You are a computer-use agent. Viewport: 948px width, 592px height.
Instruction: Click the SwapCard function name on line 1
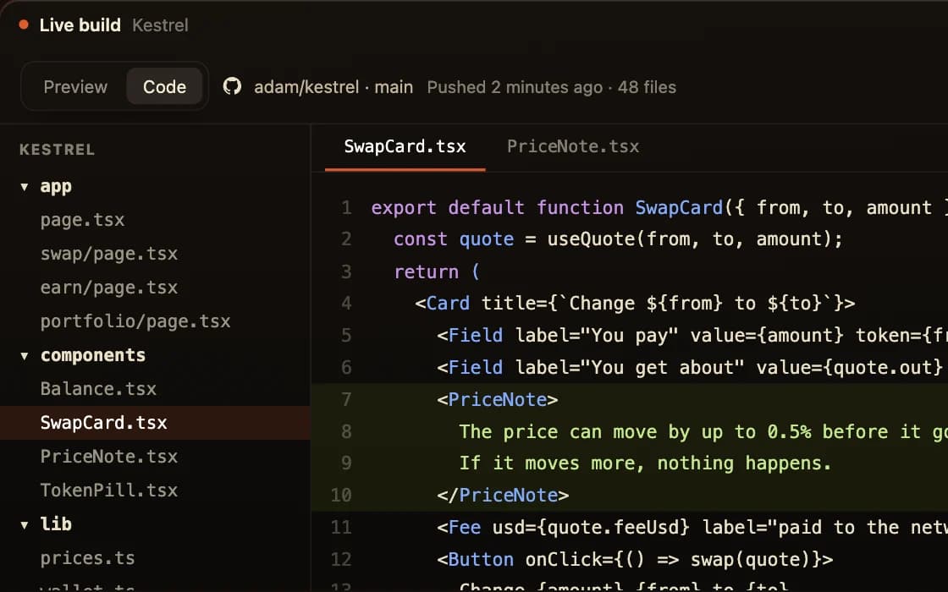679,208
